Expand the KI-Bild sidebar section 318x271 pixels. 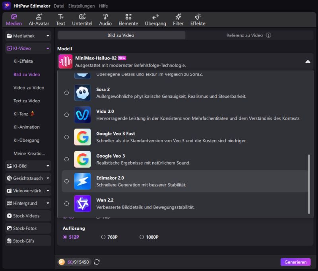48,166
